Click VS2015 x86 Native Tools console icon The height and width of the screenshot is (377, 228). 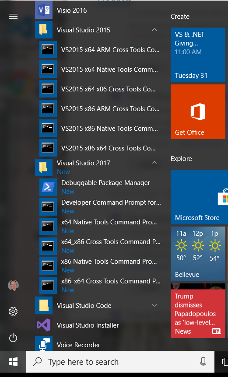(48, 129)
